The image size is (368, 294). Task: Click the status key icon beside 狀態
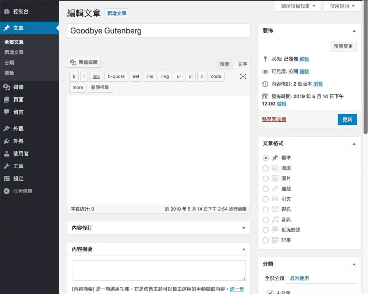pyautogui.click(x=265, y=59)
